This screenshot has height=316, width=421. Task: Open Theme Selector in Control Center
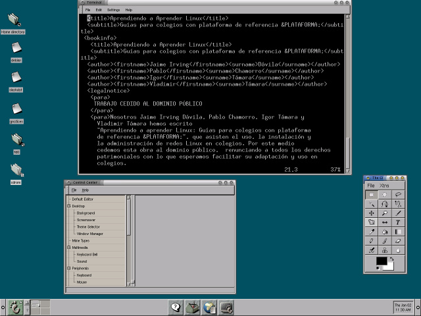coord(88,227)
